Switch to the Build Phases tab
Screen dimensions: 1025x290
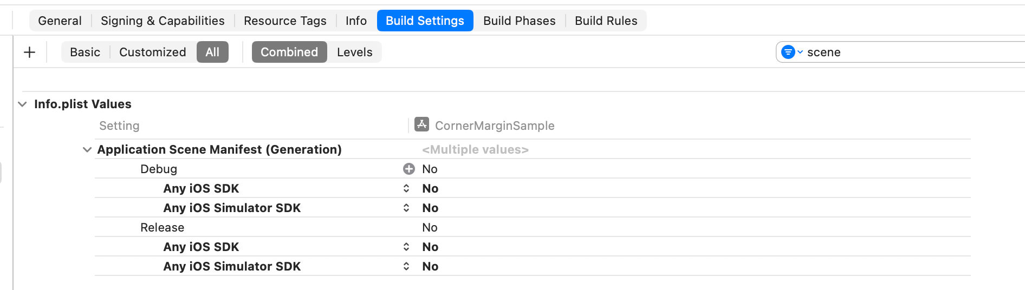click(519, 21)
